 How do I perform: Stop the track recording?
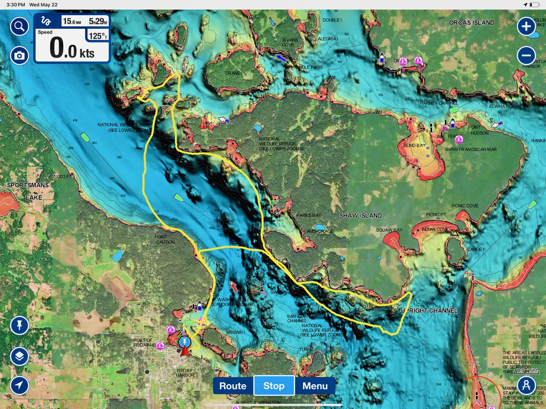(274, 386)
